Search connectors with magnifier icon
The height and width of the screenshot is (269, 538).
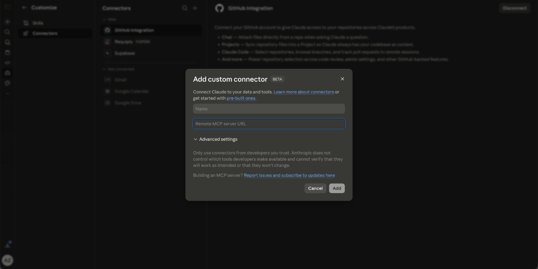click(x=185, y=8)
